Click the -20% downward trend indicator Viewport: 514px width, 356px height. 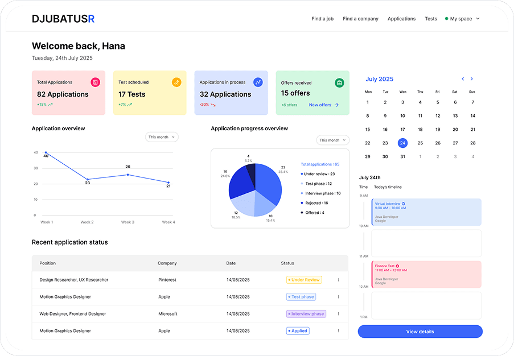tap(208, 105)
